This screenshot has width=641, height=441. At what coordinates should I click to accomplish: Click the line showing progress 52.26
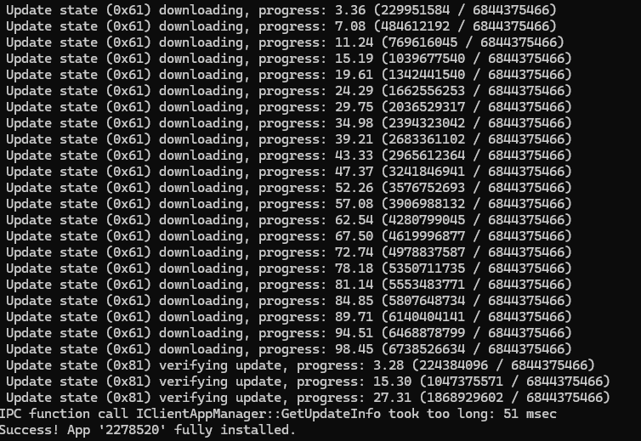pyautogui.click(x=288, y=188)
